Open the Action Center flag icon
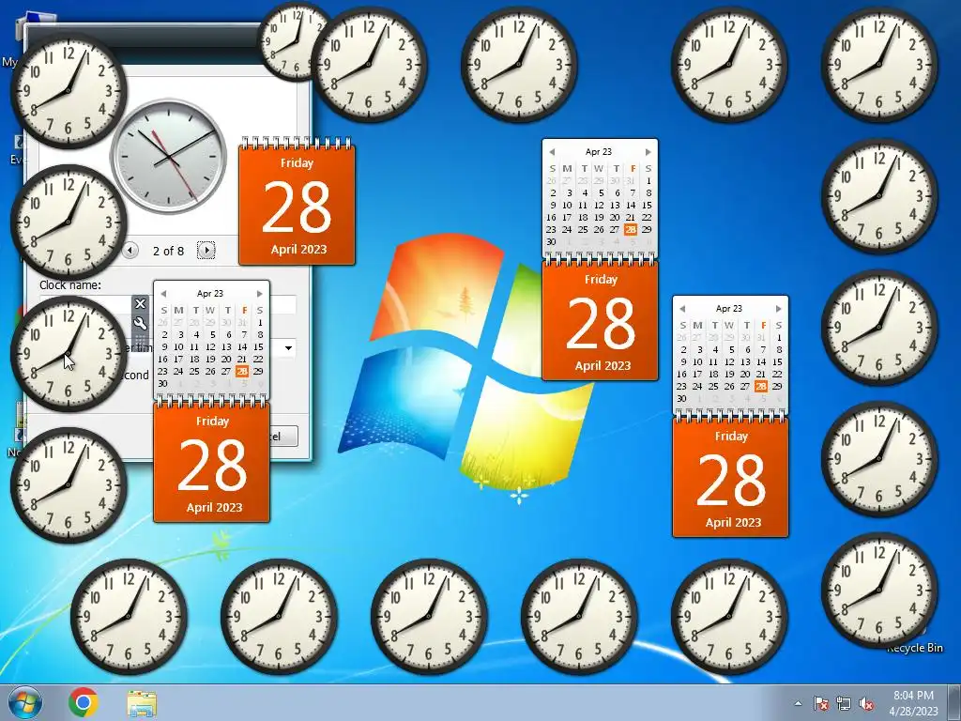This screenshot has height=721, width=961. tap(820, 703)
